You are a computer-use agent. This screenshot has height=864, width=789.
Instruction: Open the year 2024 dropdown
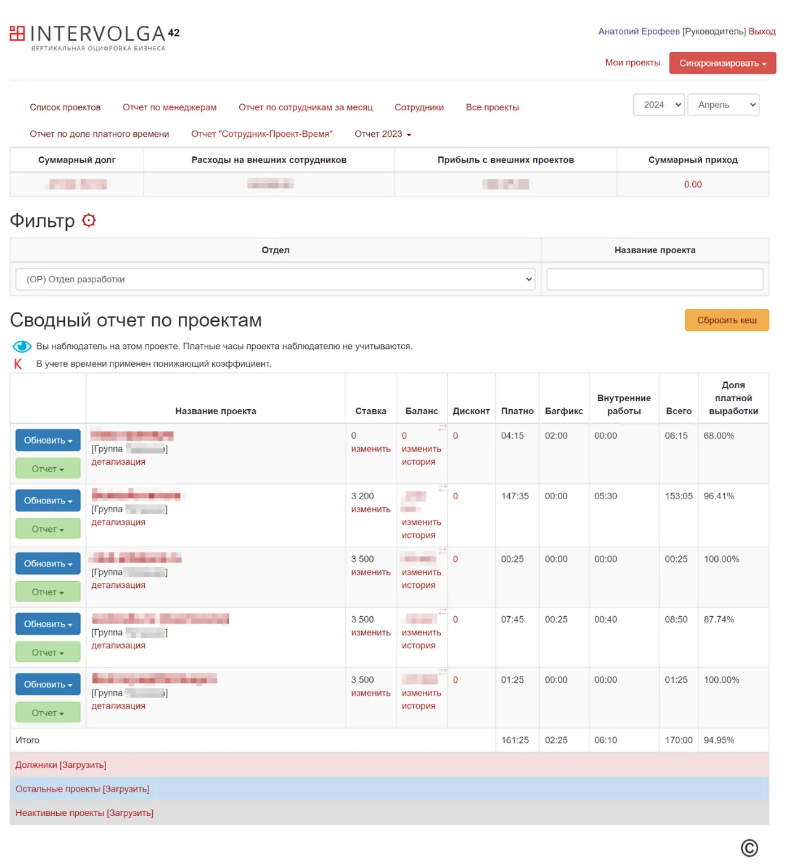(658, 105)
